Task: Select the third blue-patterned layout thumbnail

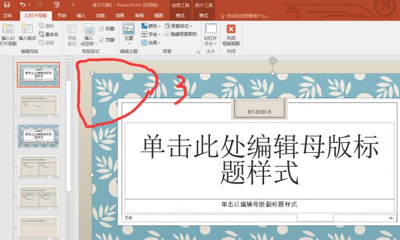Action: (x=39, y=136)
